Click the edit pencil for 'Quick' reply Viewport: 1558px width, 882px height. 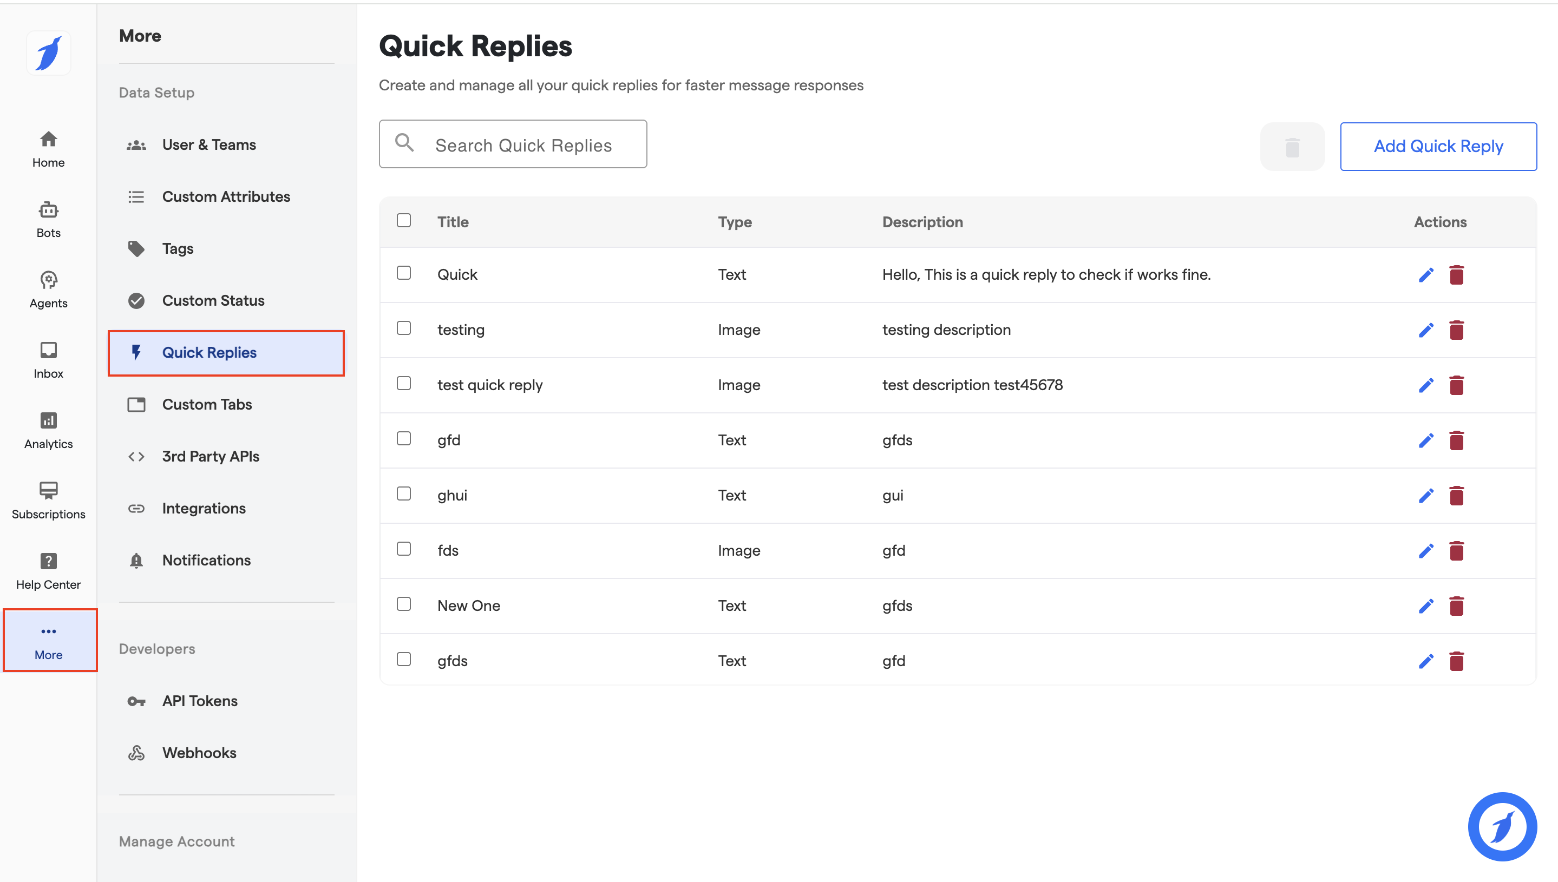(1426, 275)
